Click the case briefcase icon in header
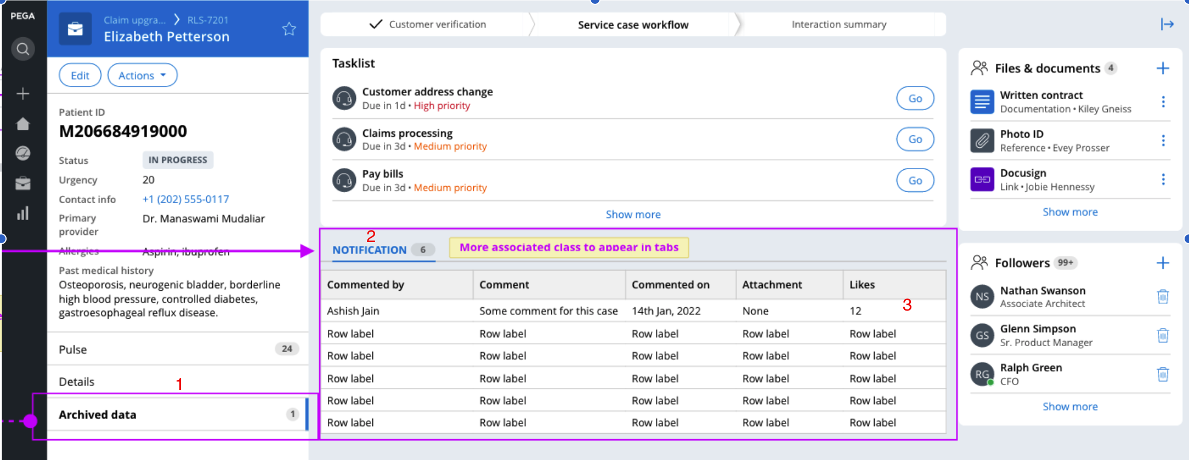 (75, 28)
